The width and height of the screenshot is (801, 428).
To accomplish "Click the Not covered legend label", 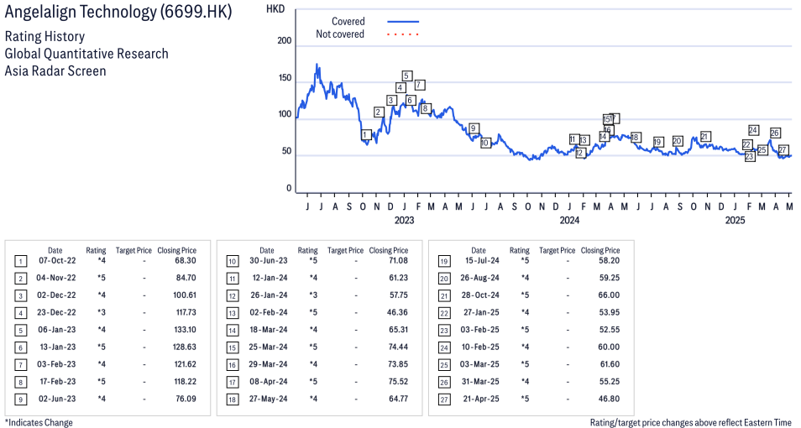I will [340, 34].
